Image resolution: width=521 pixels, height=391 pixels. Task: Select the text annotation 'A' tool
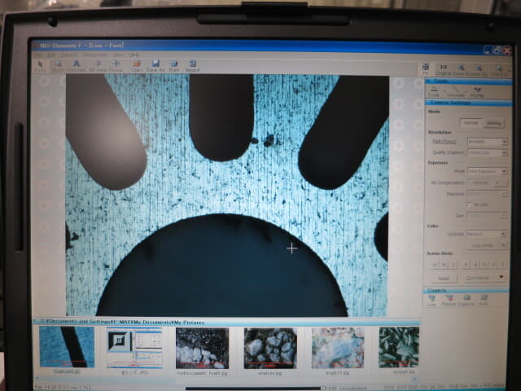point(77,65)
